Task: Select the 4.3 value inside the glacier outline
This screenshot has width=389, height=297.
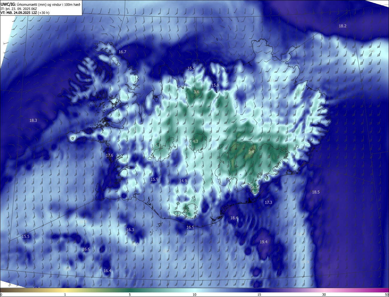Action: 195,142
